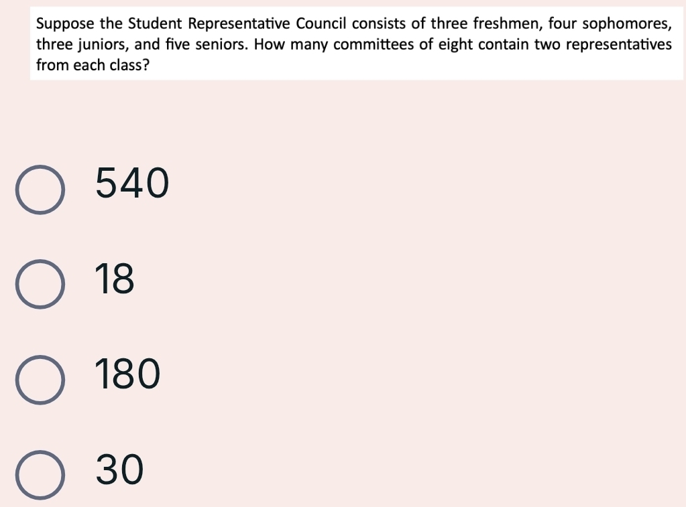Click the answer label text 180
This screenshot has height=507, width=686.
[x=128, y=374]
